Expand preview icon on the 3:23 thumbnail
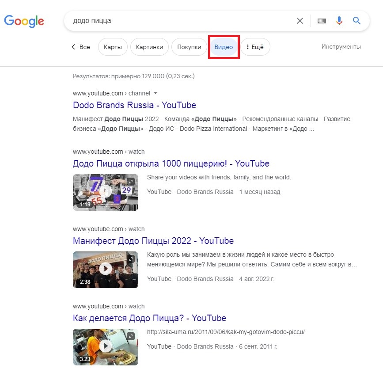This screenshot has height=376, width=383. 131,336
